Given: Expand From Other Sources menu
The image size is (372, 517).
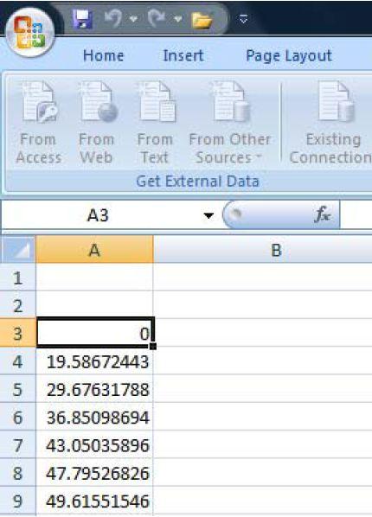Looking at the screenshot, I should click(230, 123).
